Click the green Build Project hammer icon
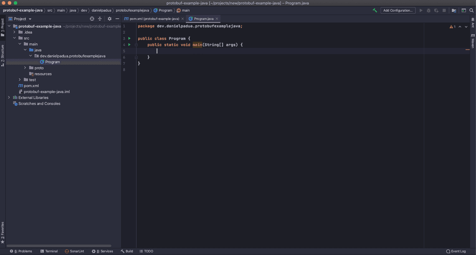 point(375,10)
